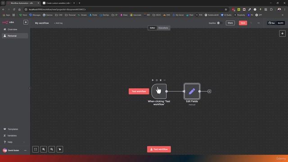Open the Voice bookmark
Image resolution: width=288 pixels, height=162 pixels.
[x=23, y=15]
